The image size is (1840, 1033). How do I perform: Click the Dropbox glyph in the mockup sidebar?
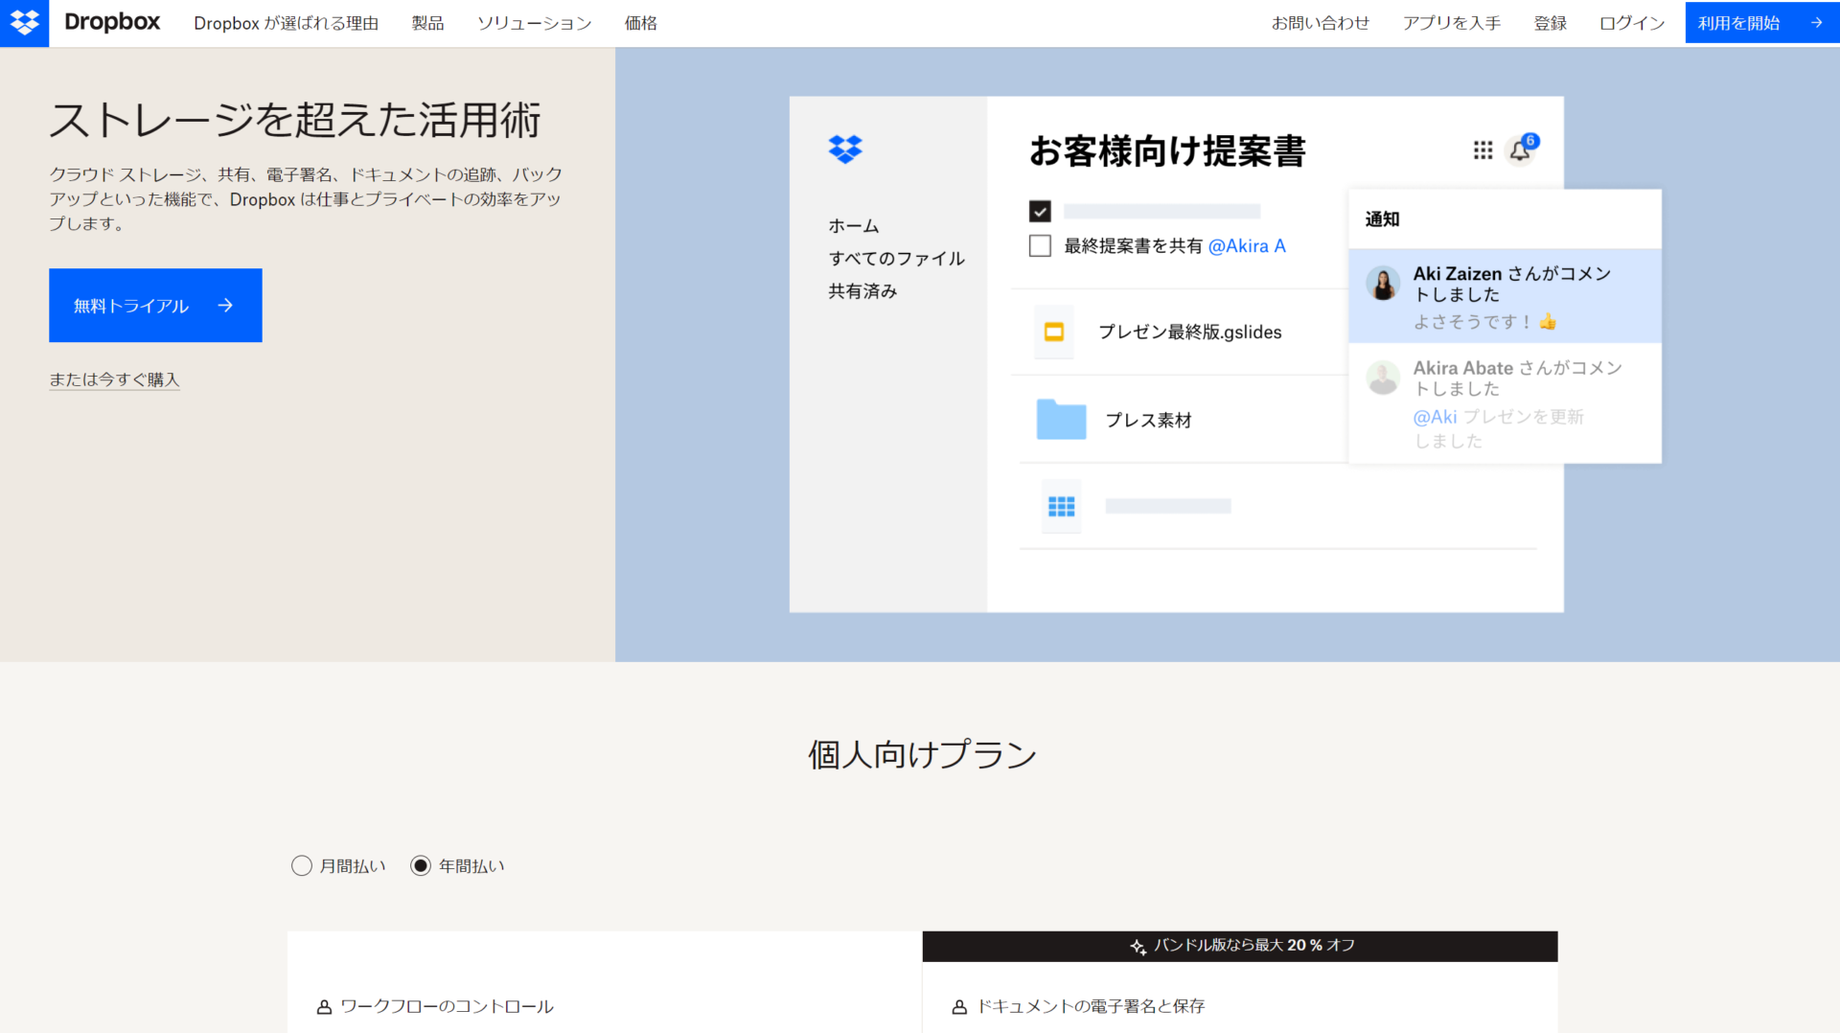tap(844, 149)
